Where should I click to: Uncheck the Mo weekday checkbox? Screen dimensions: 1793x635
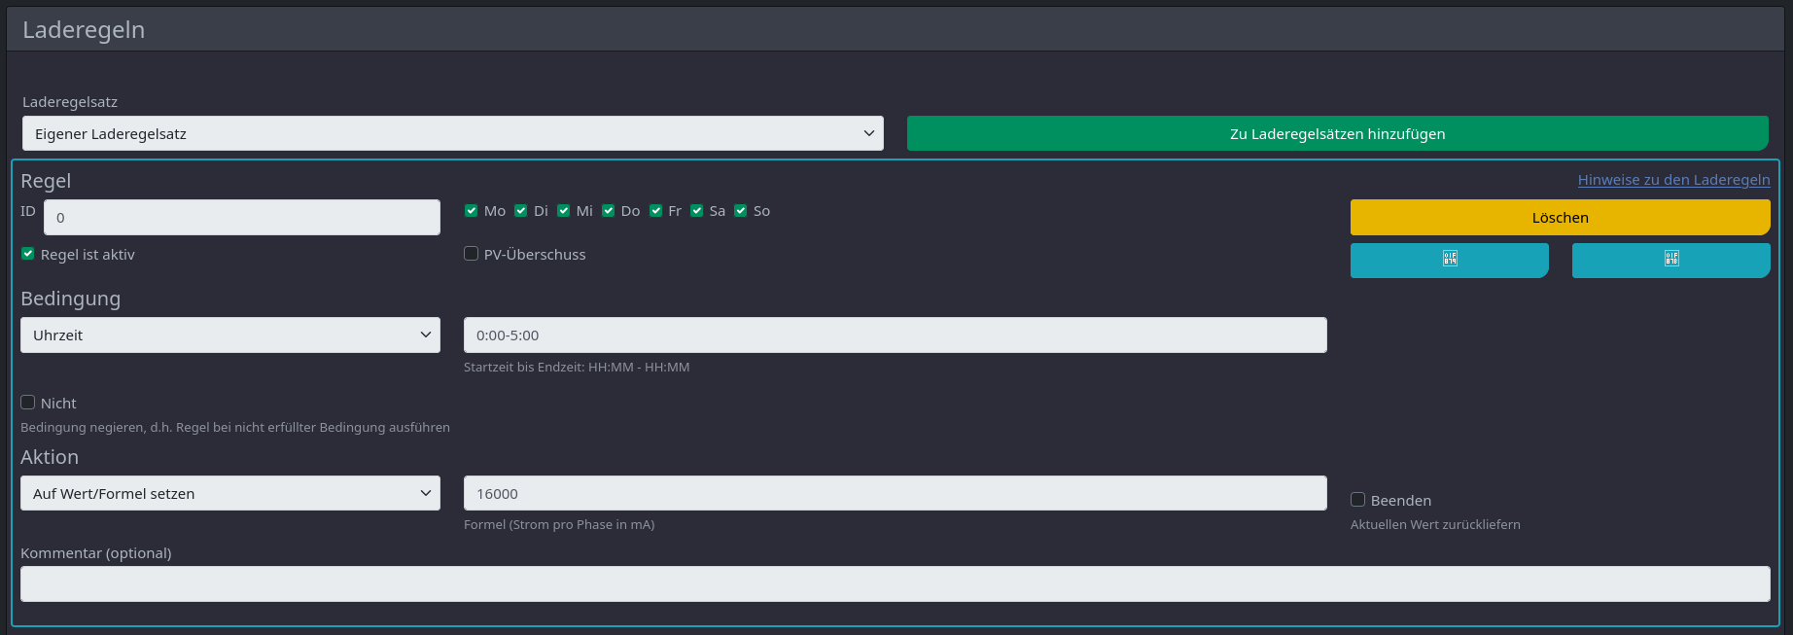point(472,211)
